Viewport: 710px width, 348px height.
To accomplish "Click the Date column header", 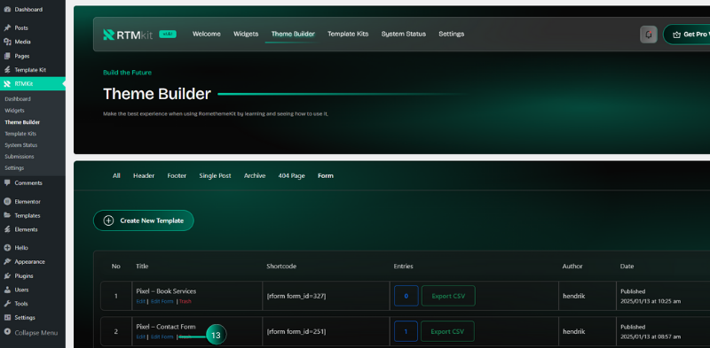I will pyautogui.click(x=627, y=267).
